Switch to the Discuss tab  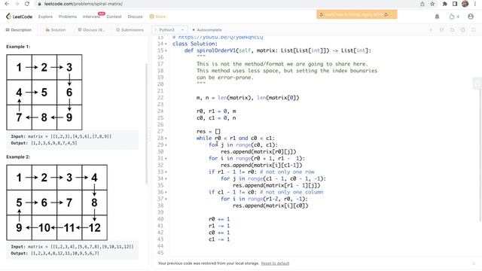pyautogui.click(x=91, y=30)
